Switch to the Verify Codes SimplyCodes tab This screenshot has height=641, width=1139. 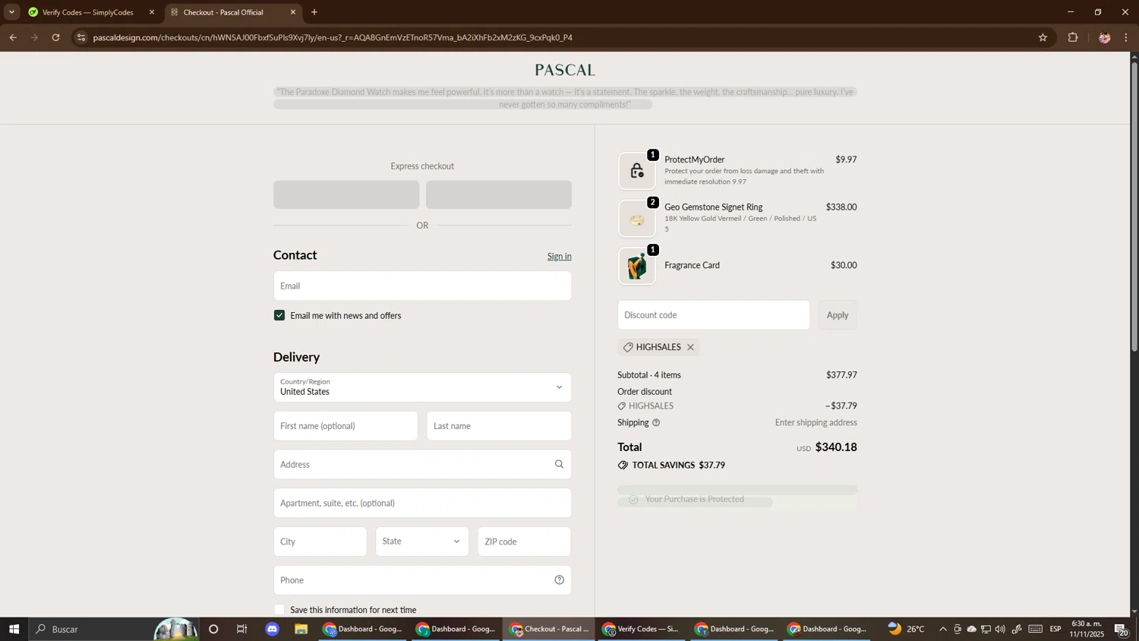tap(87, 12)
